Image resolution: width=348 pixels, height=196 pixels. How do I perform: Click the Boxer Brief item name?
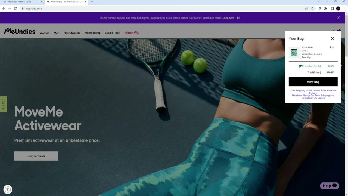[x=307, y=47]
